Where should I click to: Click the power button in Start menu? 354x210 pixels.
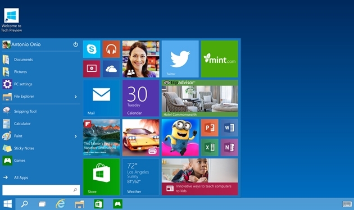click(76, 44)
